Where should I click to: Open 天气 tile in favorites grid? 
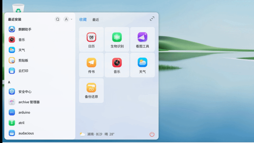[142, 65]
